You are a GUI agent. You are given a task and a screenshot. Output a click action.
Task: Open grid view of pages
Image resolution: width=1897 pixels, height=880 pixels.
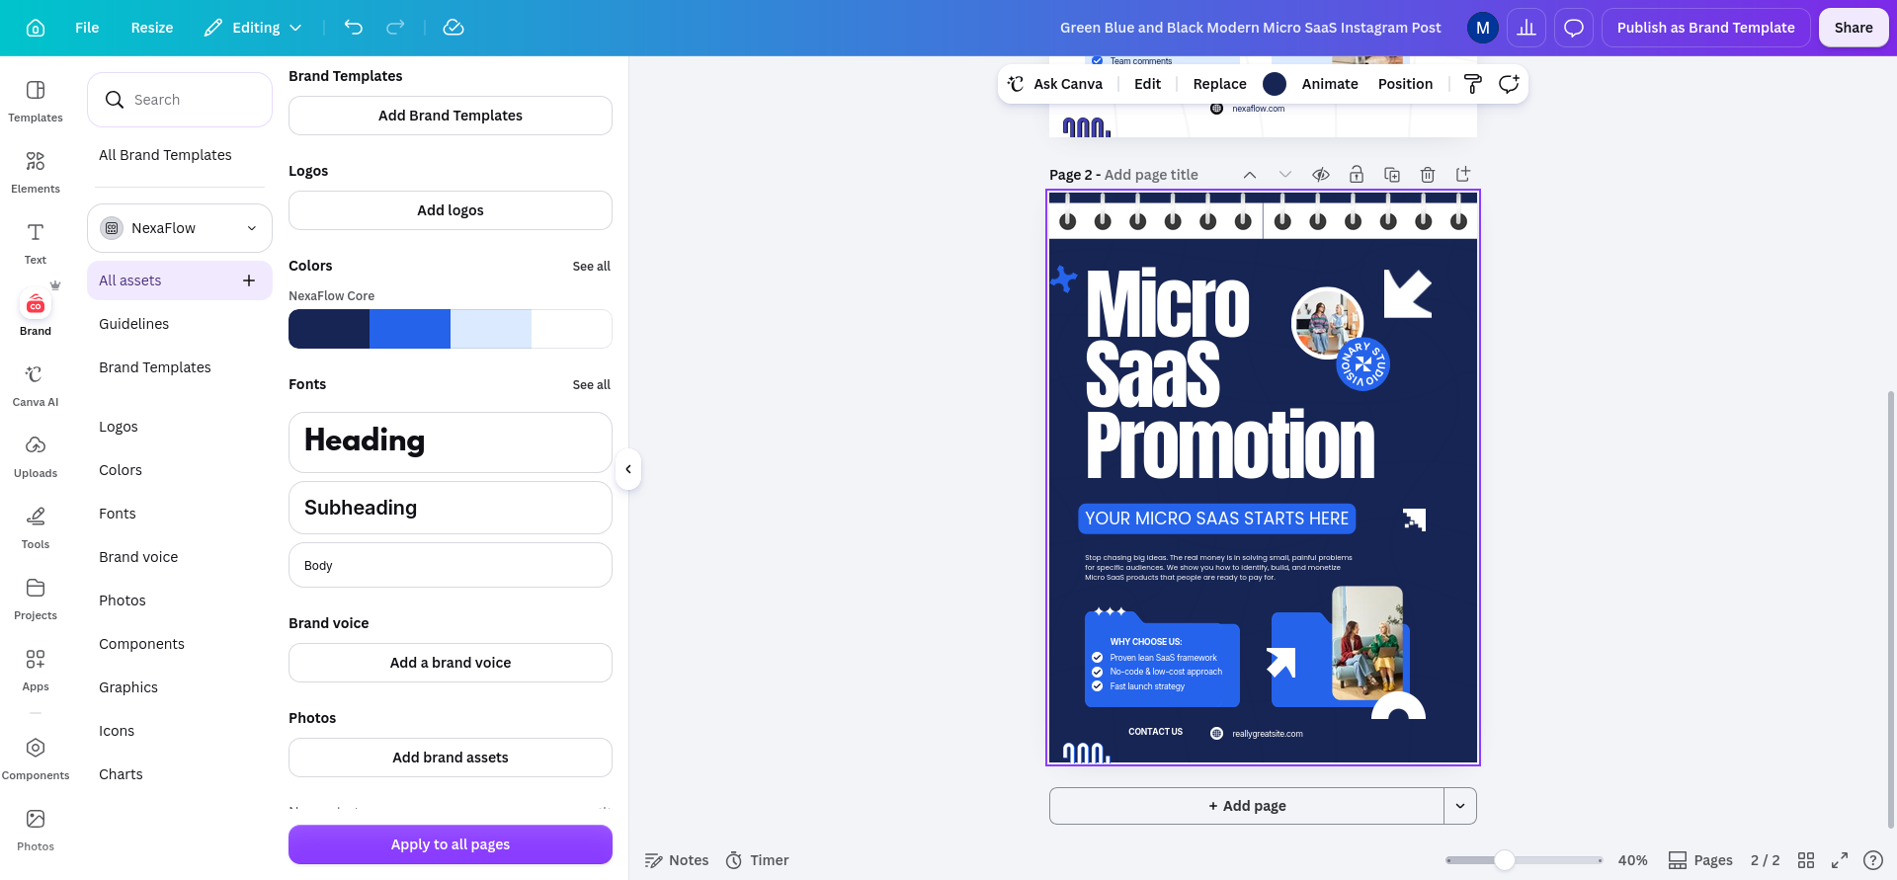(1806, 860)
